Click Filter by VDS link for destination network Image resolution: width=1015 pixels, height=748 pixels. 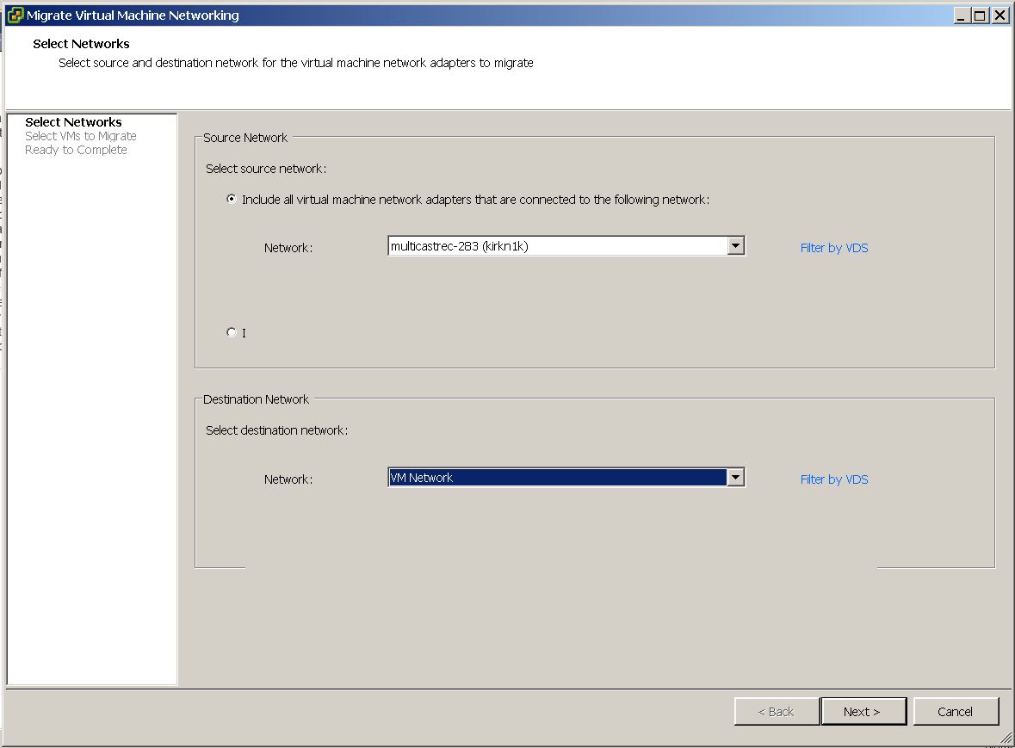click(x=833, y=479)
